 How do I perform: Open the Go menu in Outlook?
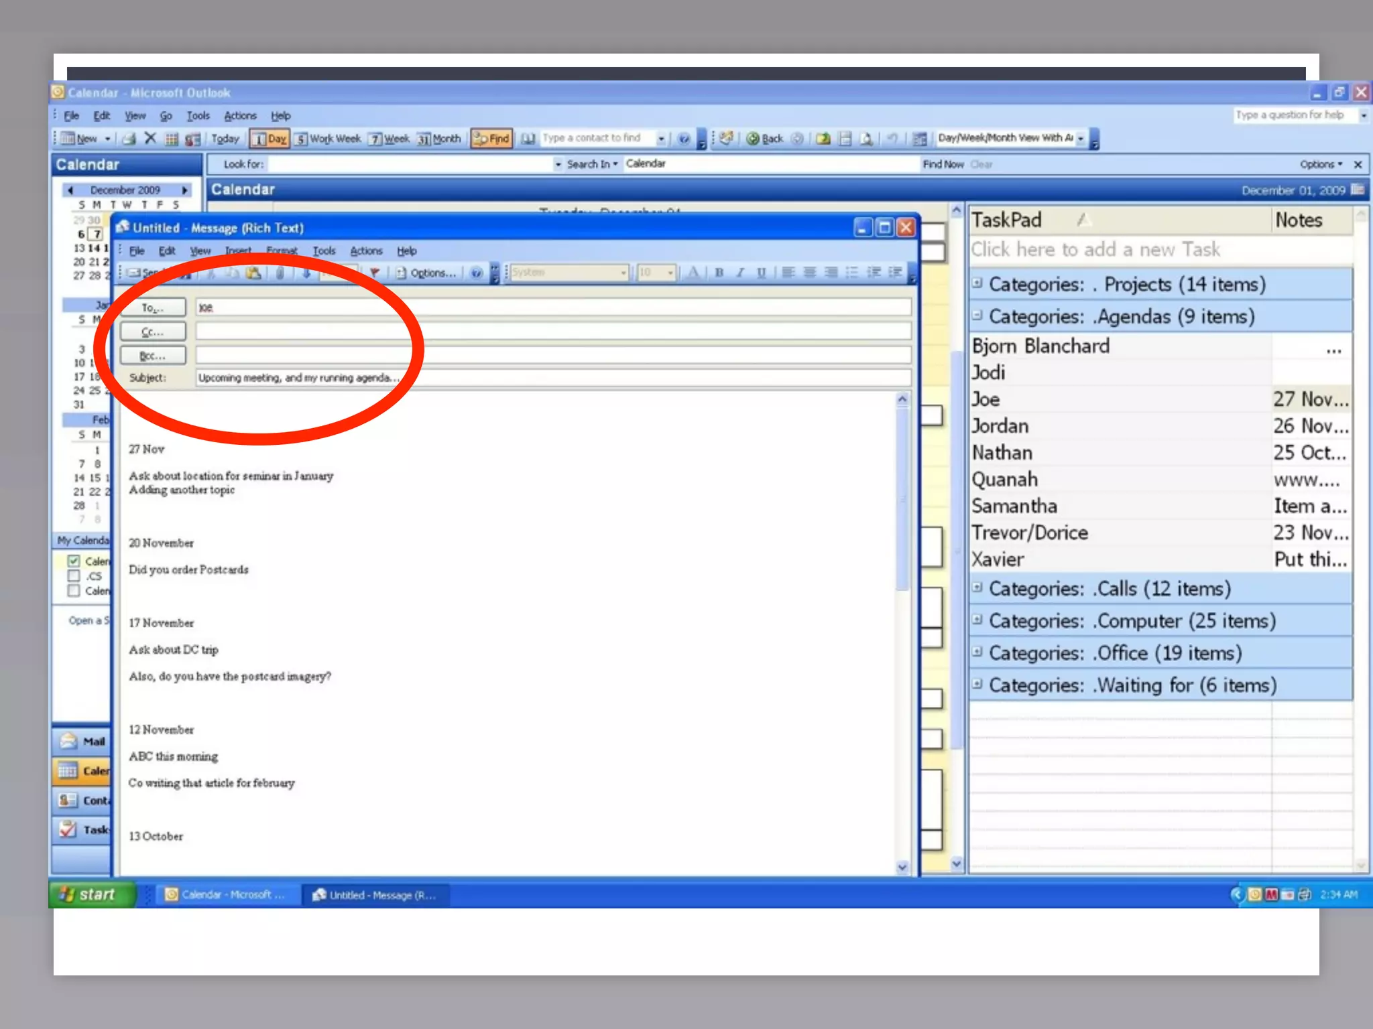166,116
